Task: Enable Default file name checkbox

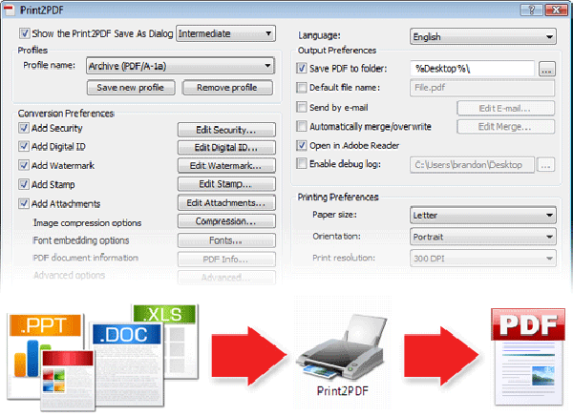Action: pos(302,88)
